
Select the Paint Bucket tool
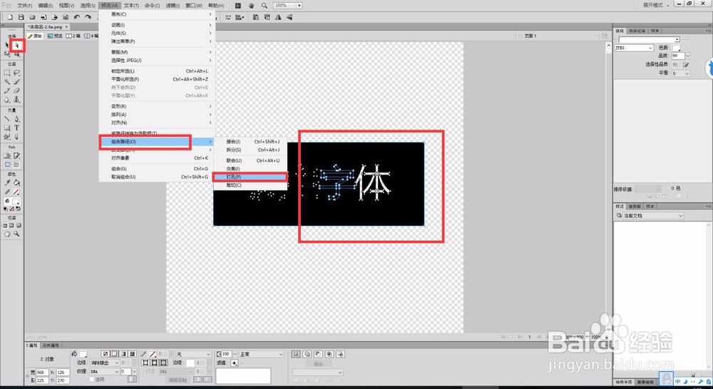tap(17, 182)
